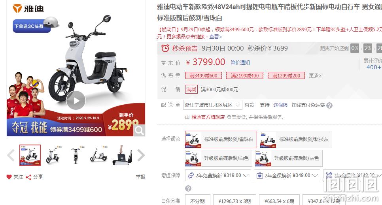Select the second scooter thumbnail image

tap(53, 155)
